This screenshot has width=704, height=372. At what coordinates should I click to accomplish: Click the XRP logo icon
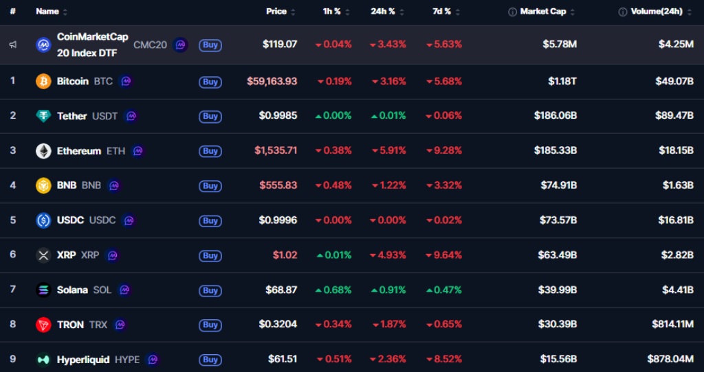[43, 255]
